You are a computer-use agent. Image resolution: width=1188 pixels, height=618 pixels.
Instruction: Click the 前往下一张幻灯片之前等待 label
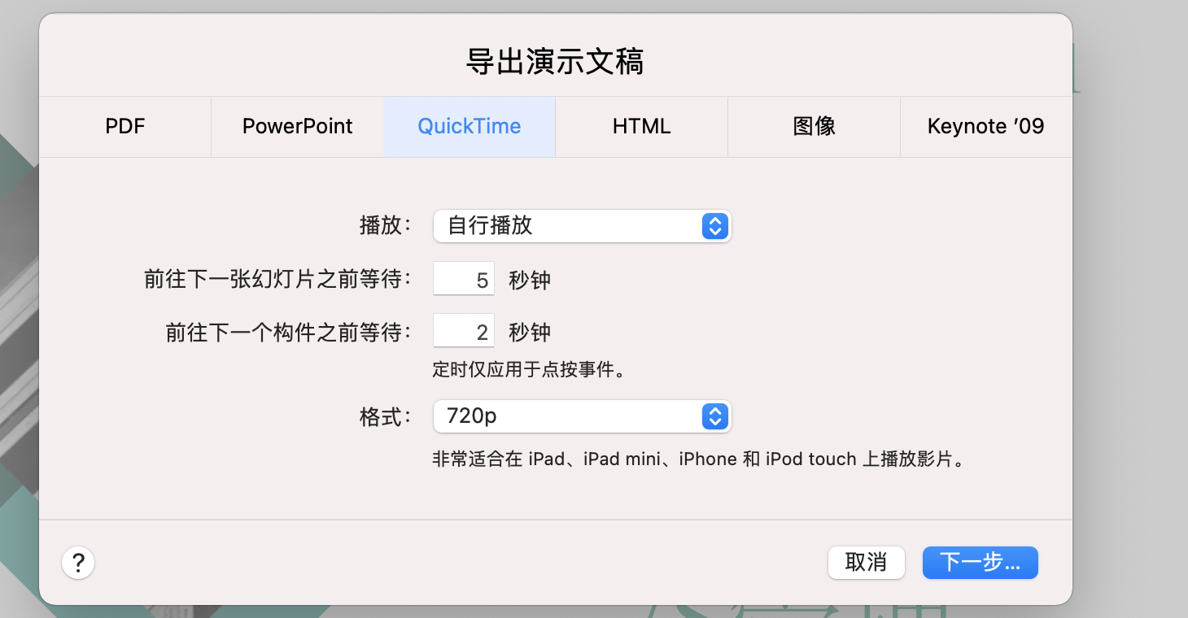[x=278, y=280]
